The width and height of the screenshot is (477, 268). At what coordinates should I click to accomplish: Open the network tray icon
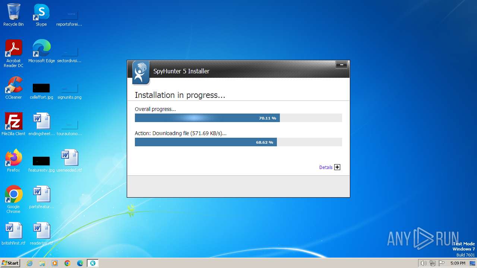point(433,263)
